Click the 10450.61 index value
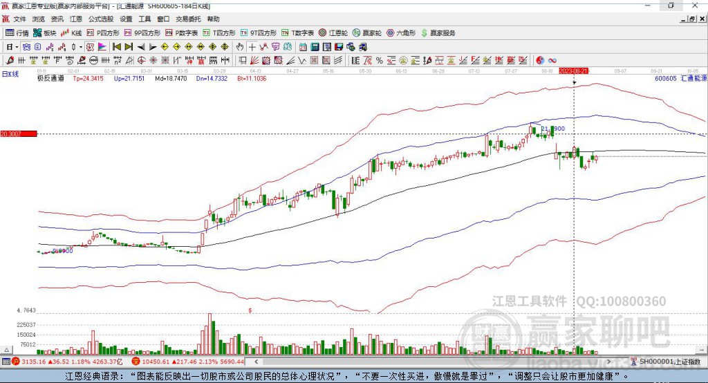Viewport: 708px width, 383px height. [x=154, y=362]
